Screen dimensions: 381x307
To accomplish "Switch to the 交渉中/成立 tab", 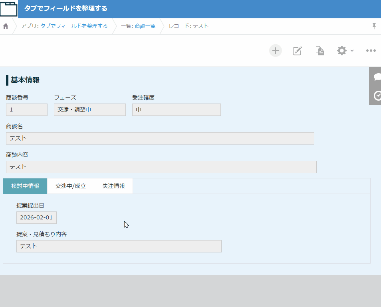I will coord(71,186).
